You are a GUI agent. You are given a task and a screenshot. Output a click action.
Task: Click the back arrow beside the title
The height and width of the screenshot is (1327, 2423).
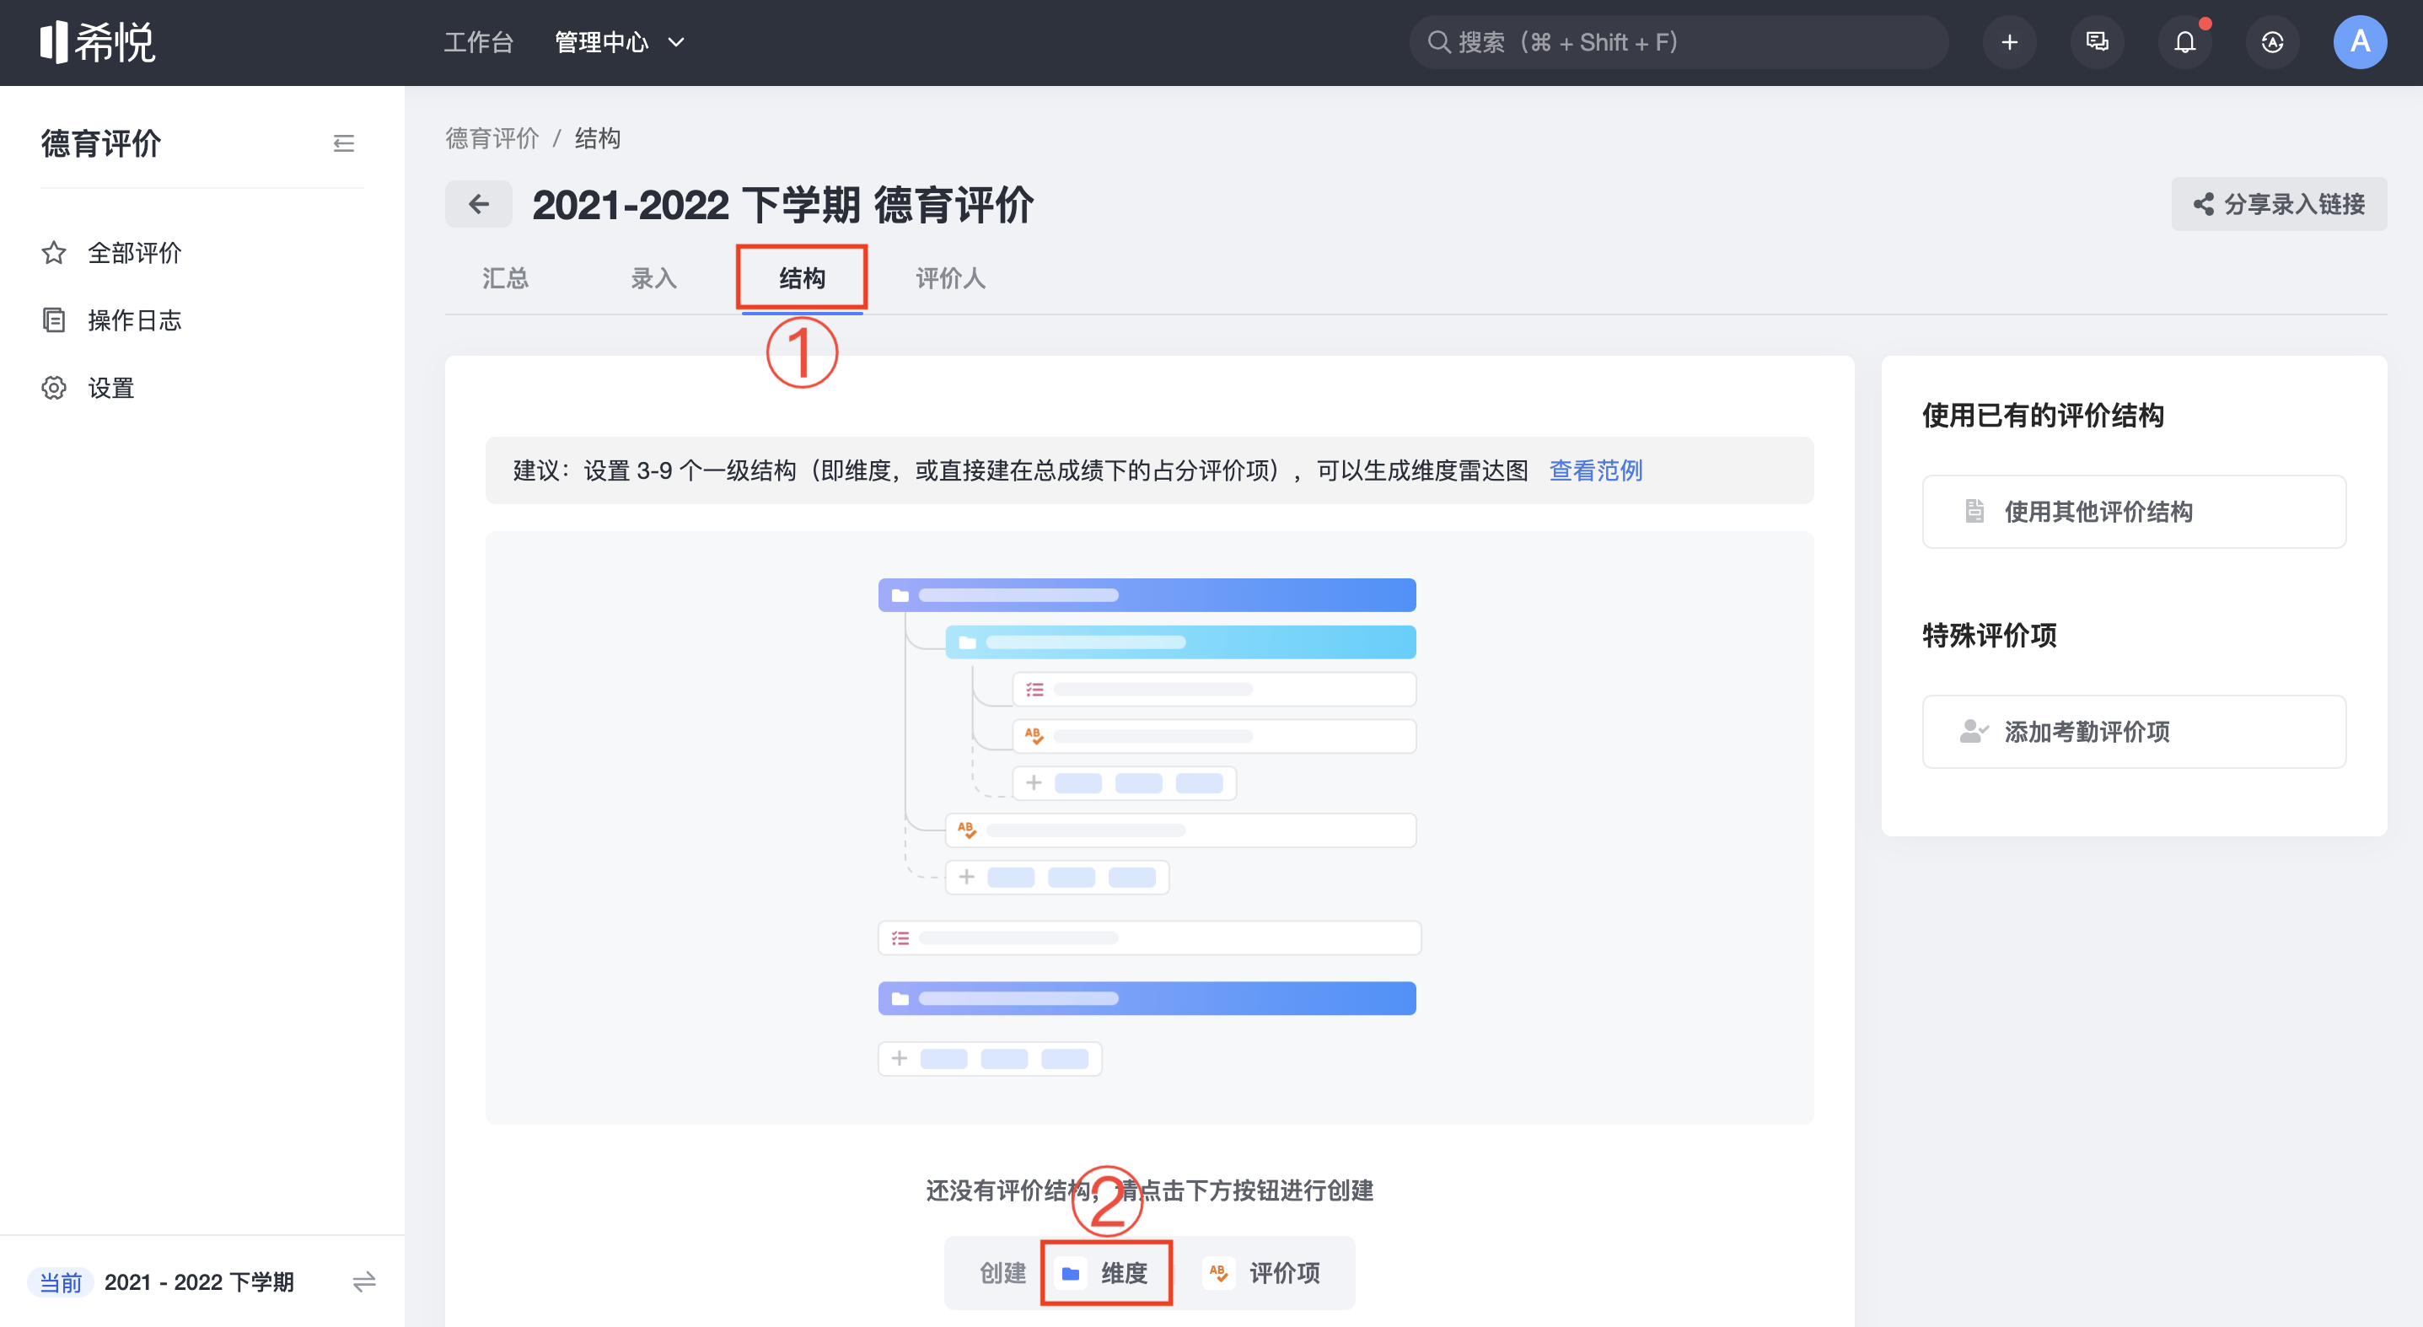pyautogui.click(x=479, y=204)
